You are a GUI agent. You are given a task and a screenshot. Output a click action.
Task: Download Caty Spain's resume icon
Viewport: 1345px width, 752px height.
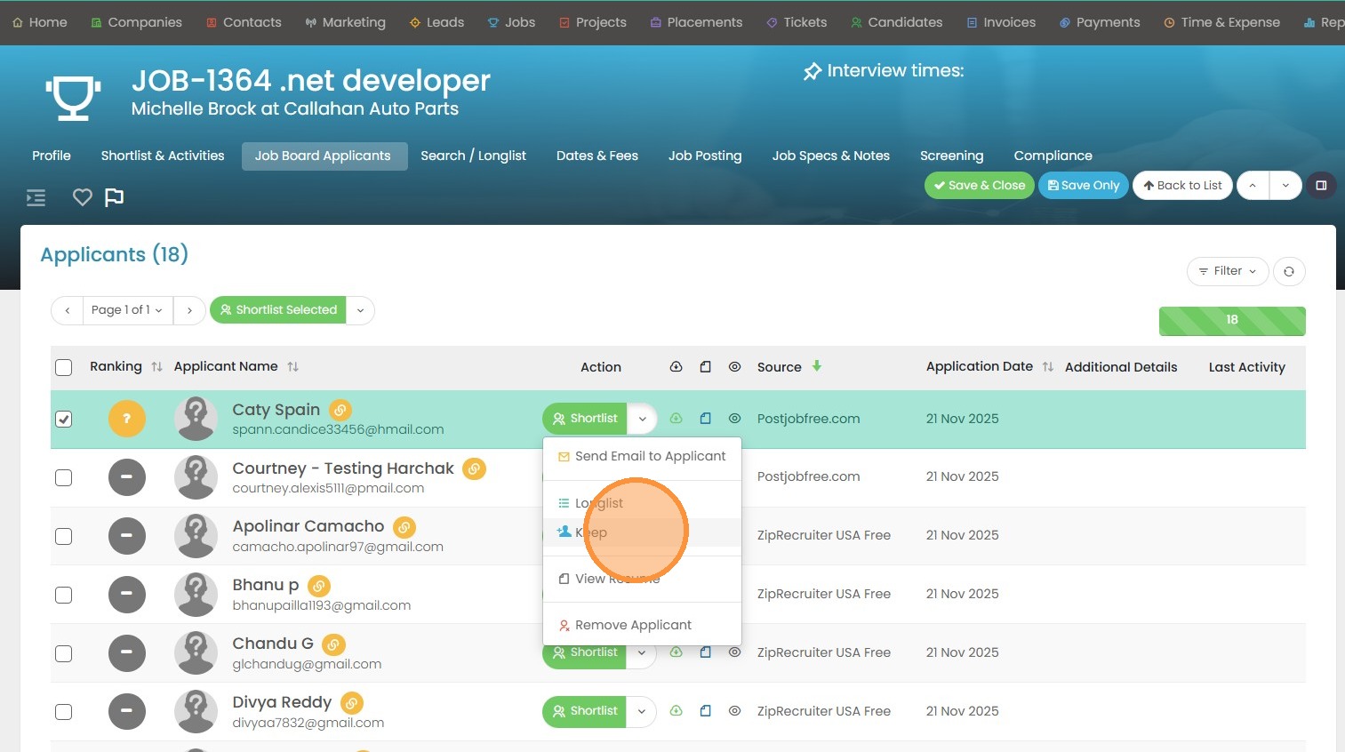tap(676, 419)
